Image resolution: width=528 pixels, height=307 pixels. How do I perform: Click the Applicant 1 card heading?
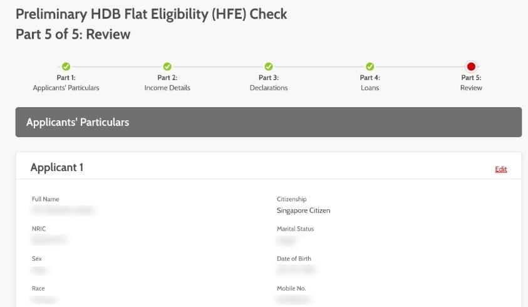[57, 167]
